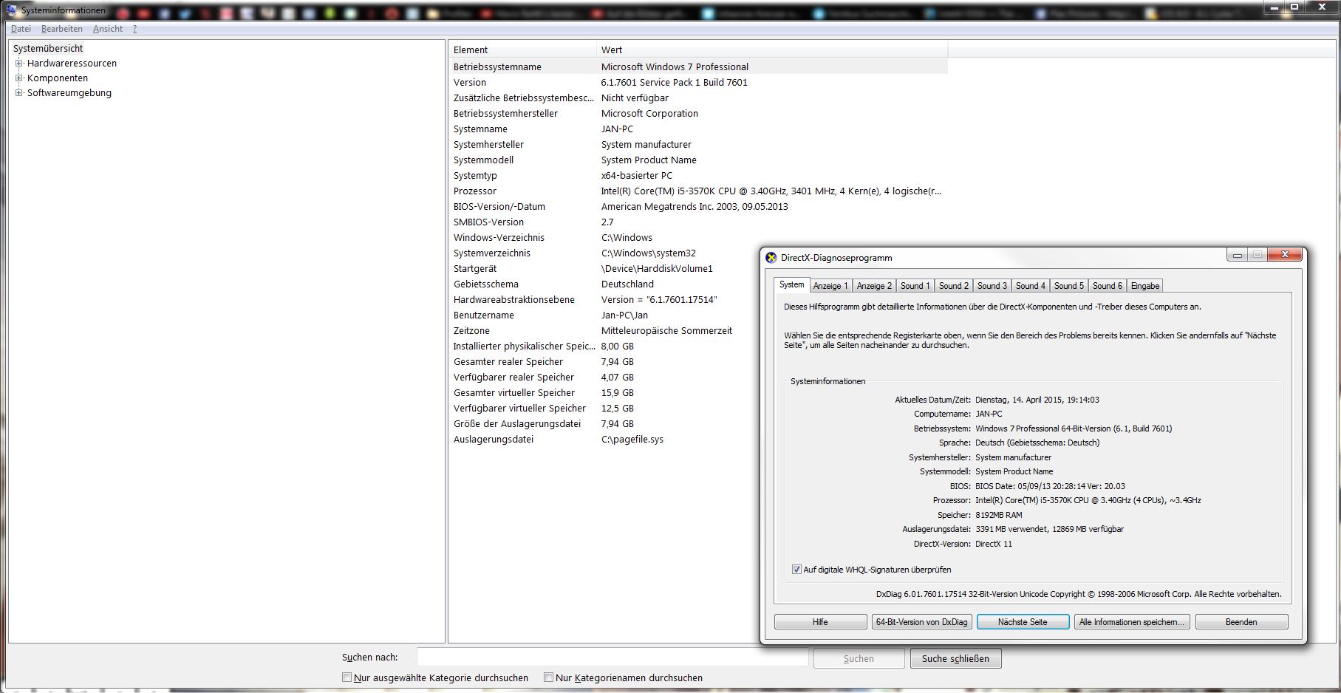Image resolution: width=1341 pixels, height=693 pixels.
Task: Click the Element column header
Action: (x=522, y=49)
